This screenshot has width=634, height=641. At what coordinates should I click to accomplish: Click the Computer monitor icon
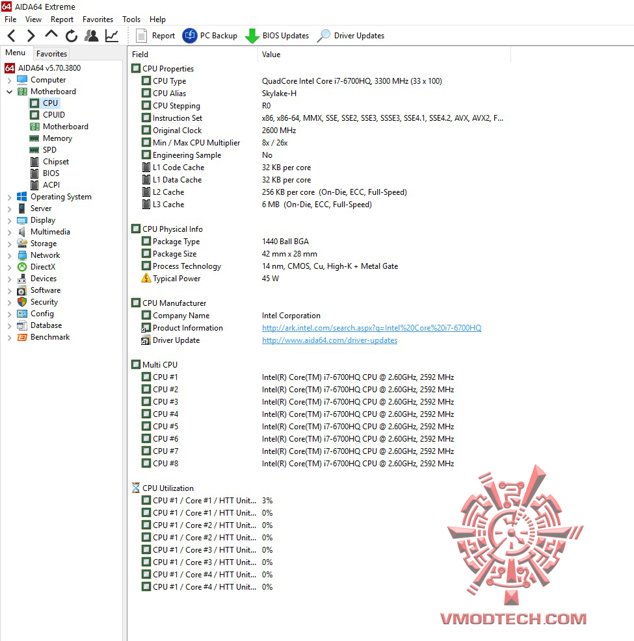pyautogui.click(x=22, y=80)
